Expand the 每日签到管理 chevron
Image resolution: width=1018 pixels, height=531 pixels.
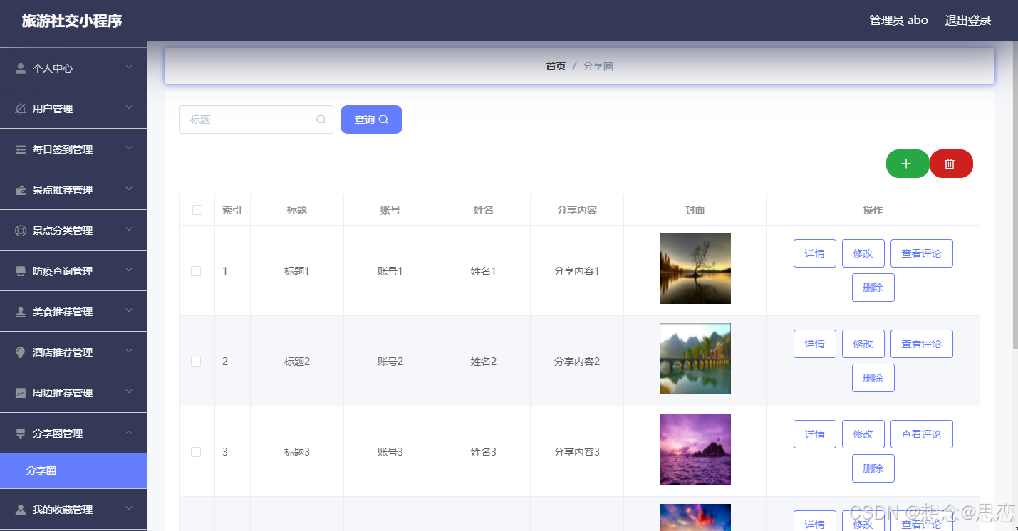click(x=129, y=148)
